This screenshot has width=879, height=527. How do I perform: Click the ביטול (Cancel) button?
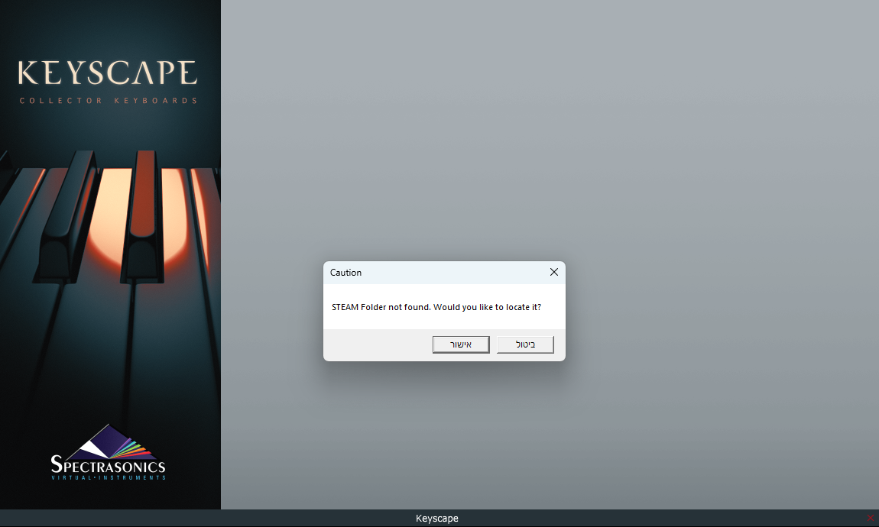tap(525, 344)
